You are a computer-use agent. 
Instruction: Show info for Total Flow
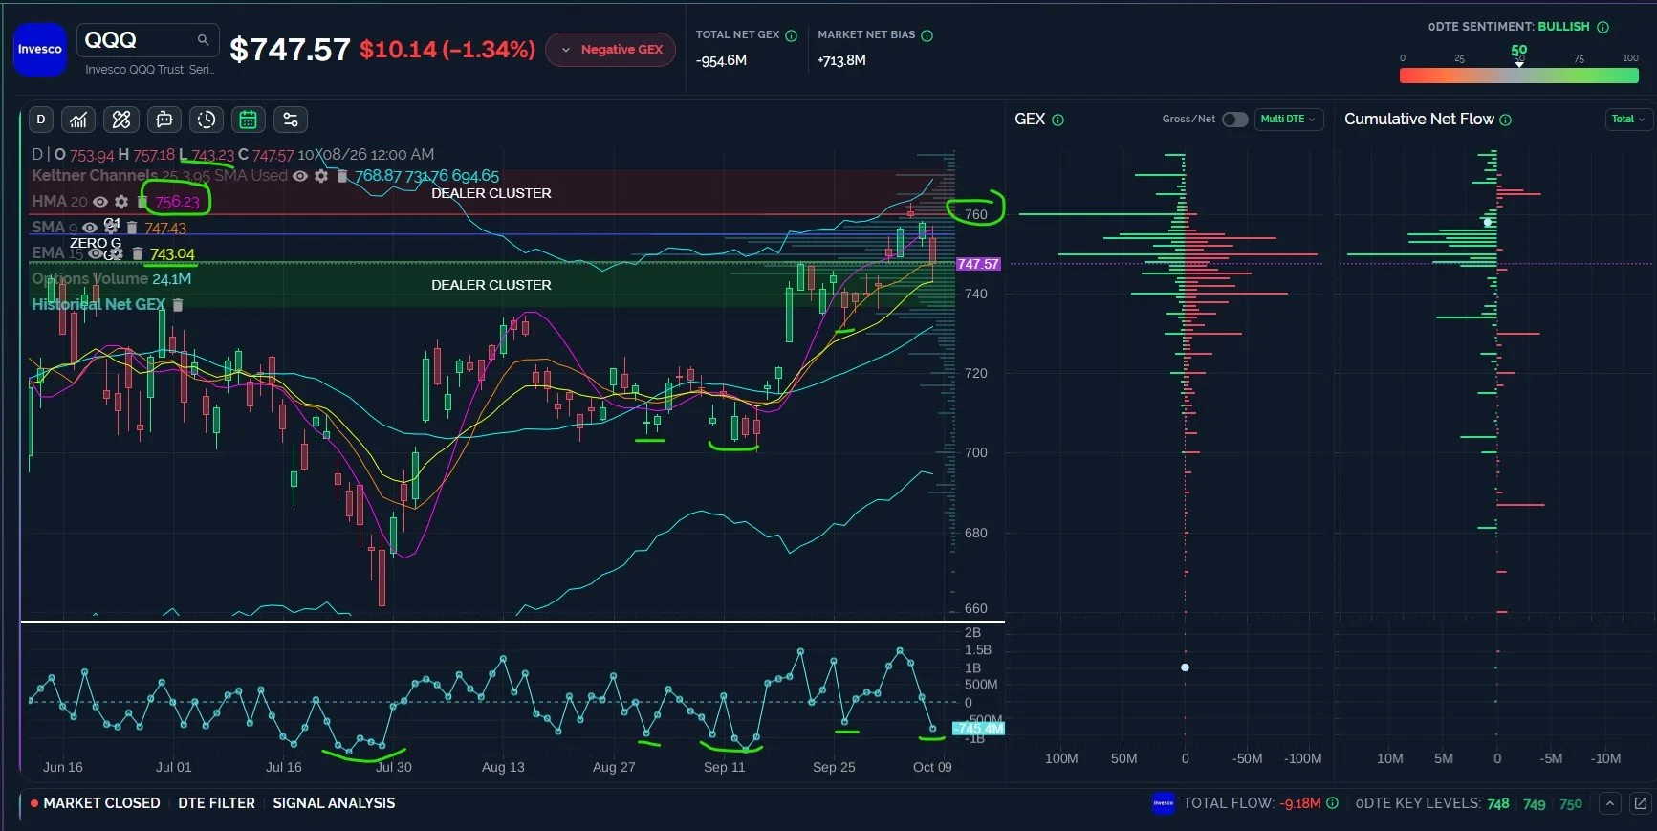pyautogui.click(x=1333, y=803)
